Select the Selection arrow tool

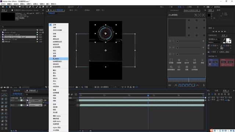[x=7, y=7]
